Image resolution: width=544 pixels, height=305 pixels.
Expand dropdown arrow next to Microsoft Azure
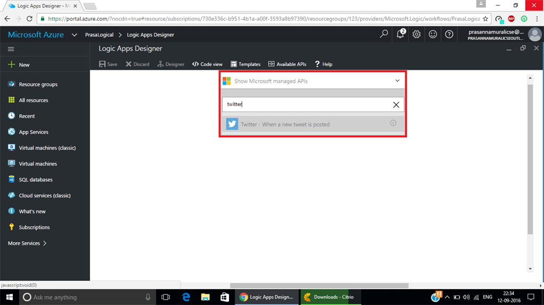[74, 34]
